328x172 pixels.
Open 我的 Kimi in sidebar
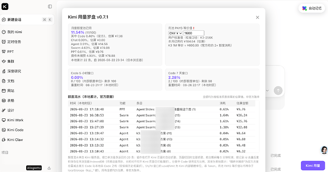15,32
